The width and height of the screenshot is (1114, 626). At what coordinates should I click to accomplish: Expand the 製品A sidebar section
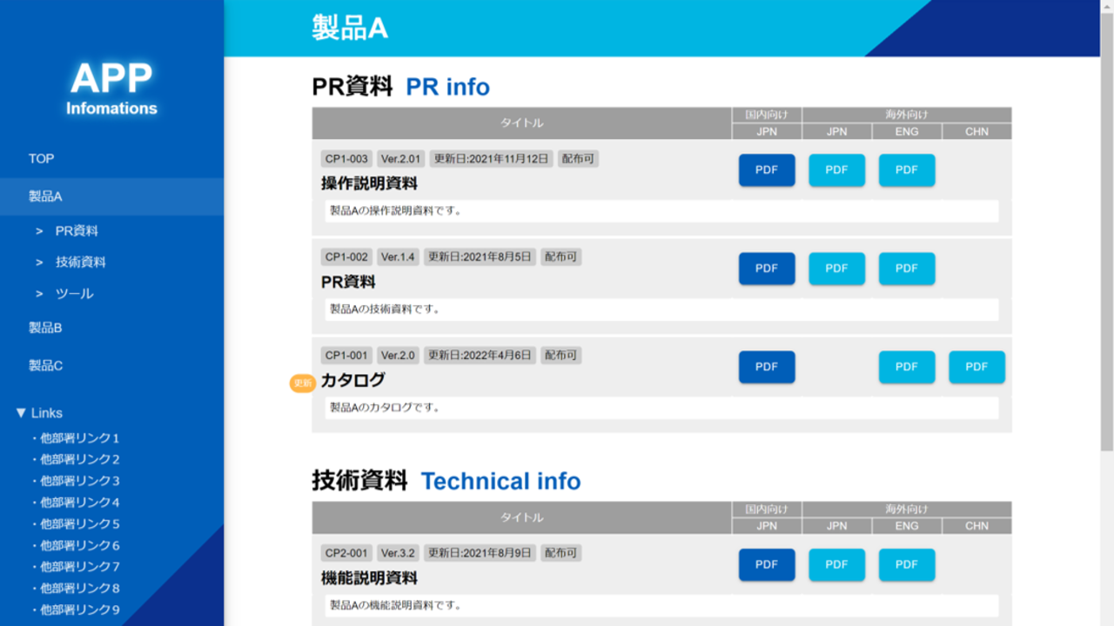tap(45, 196)
